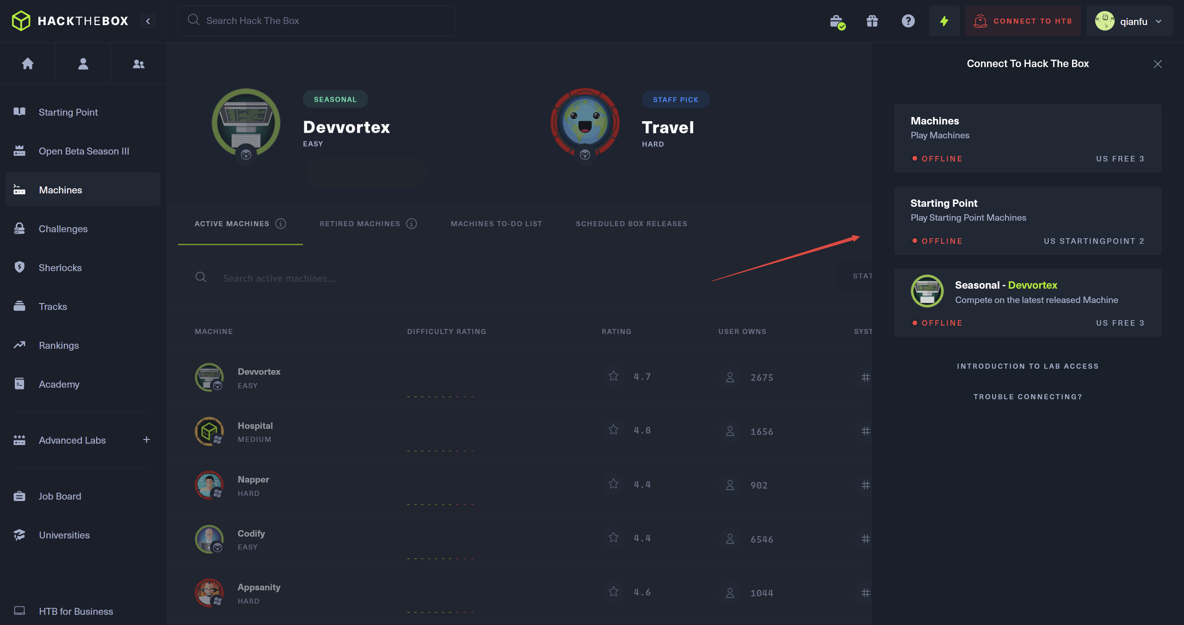The width and height of the screenshot is (1184, 625).
Task: Open the team members icon tab
Action: pyautogui.click(x=138, y=64)
